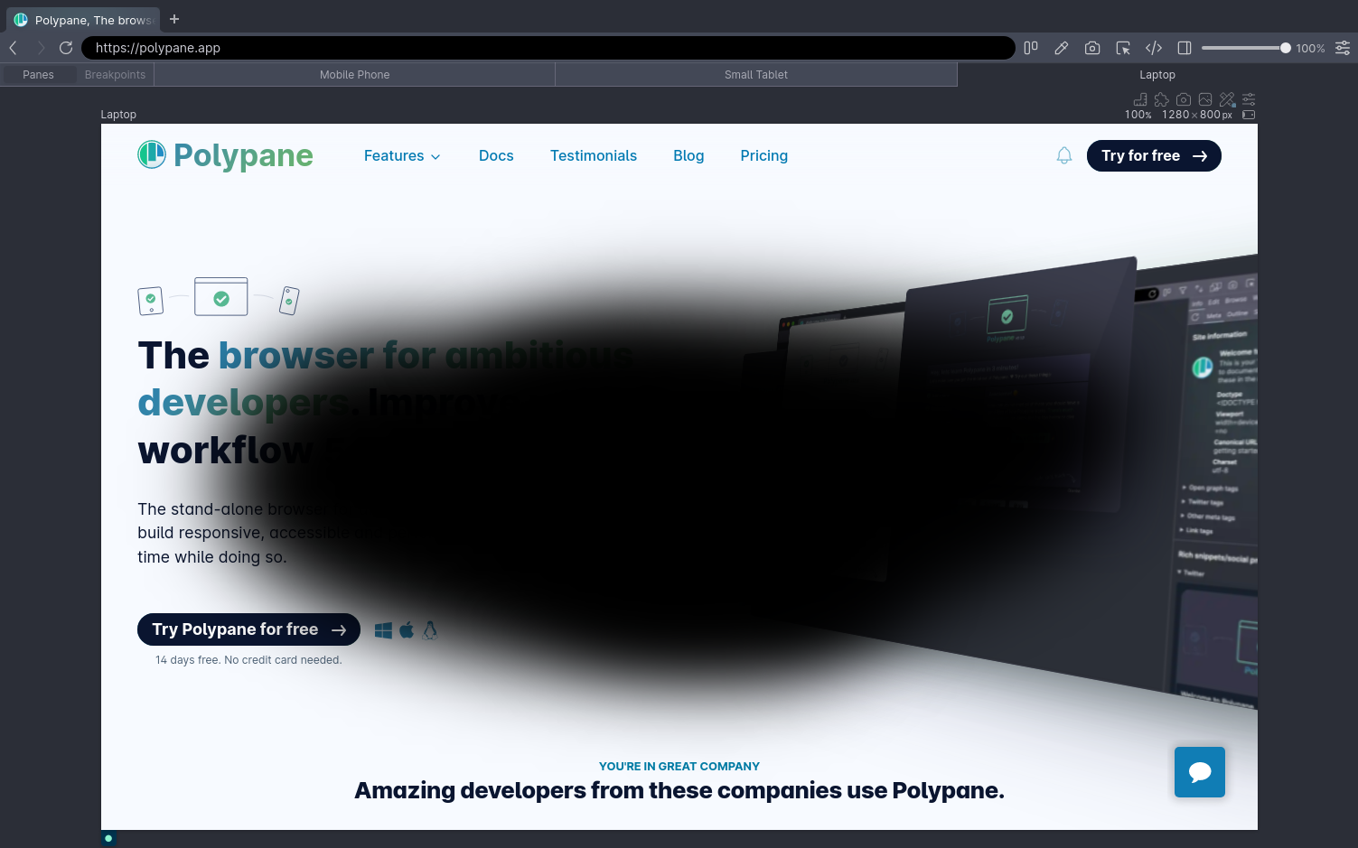Open the Laptop pane image overlay icon
Viewport: 1358px width, 848px height.
pos(1205,99)
